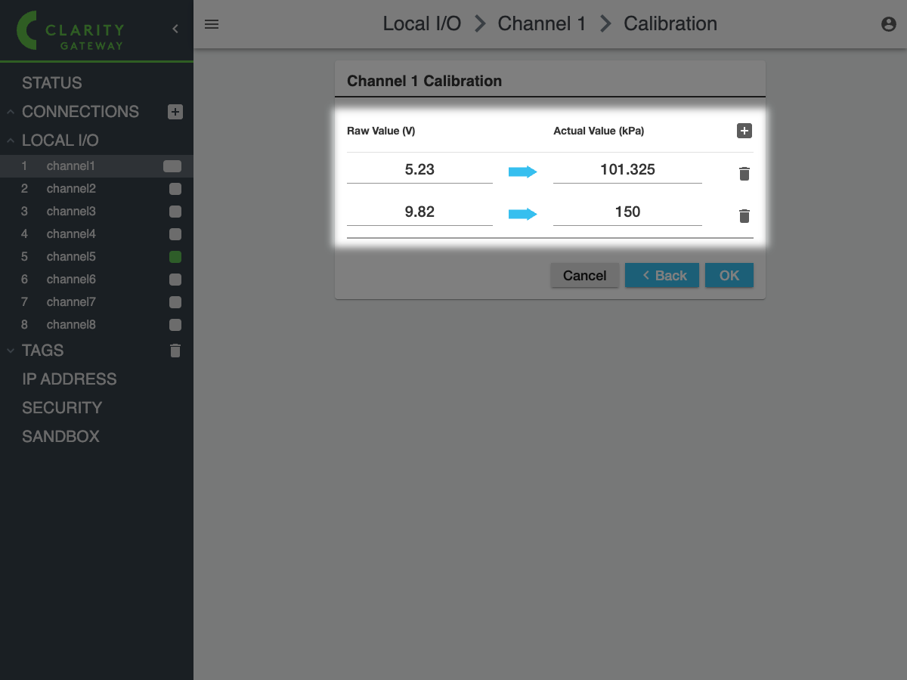Delete the 5.23 V calibration row
907x680 pixels.
click(x=744, y=174)
